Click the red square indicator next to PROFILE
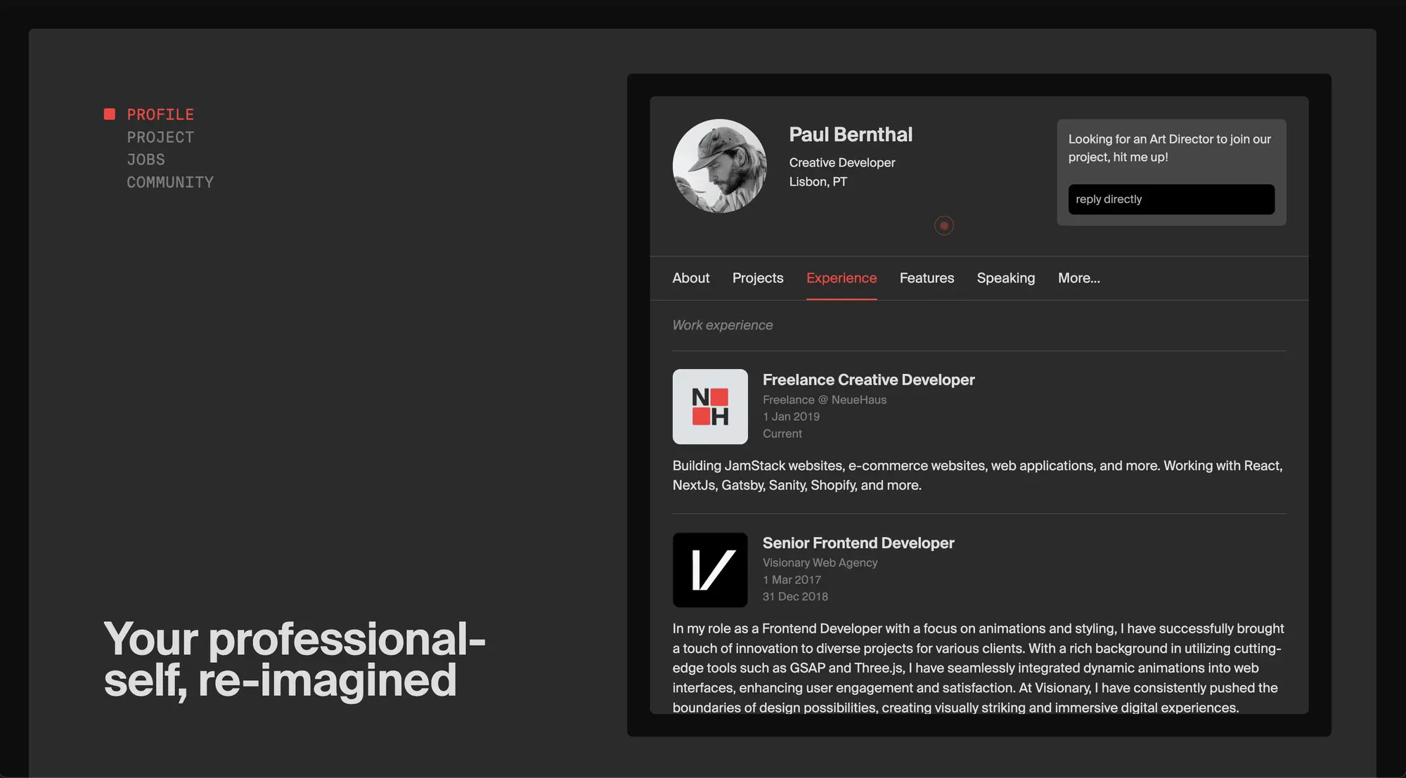The height and width of the screenshot is (778, 1406). (x=109, y=114)
